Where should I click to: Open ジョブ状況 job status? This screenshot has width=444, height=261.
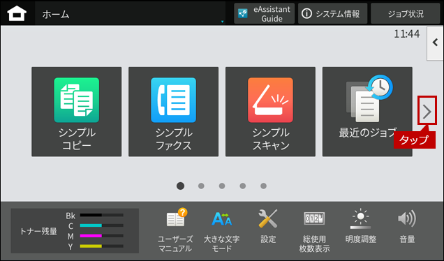(x=405, y=13)
